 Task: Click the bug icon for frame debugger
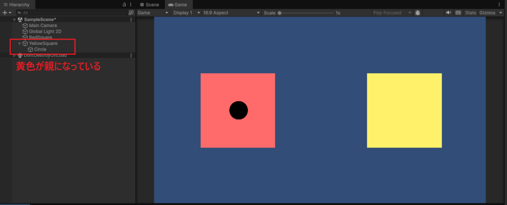tap(418, 12)
